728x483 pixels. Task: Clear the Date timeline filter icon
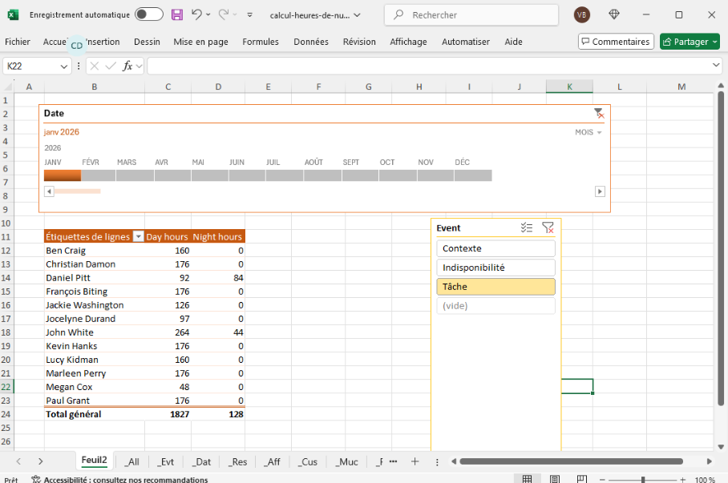click(x=598, y=114)
